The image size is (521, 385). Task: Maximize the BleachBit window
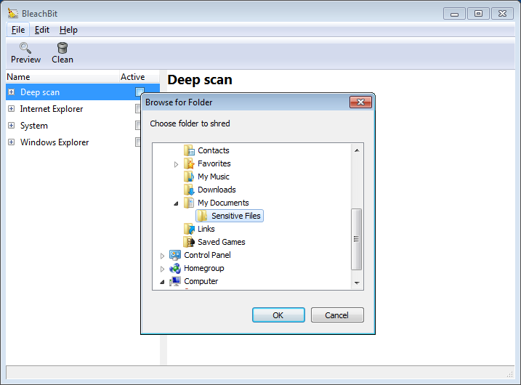478,14
